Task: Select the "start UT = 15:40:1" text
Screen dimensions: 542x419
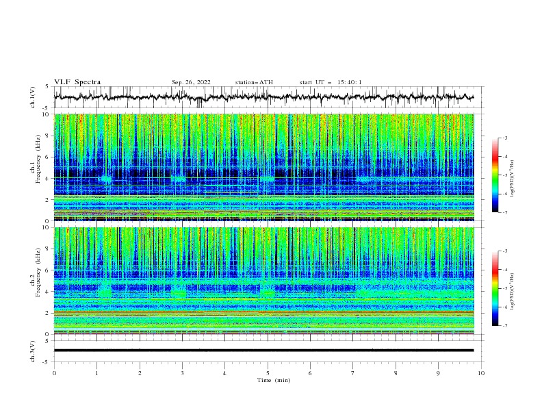Action: click(331, 82)
